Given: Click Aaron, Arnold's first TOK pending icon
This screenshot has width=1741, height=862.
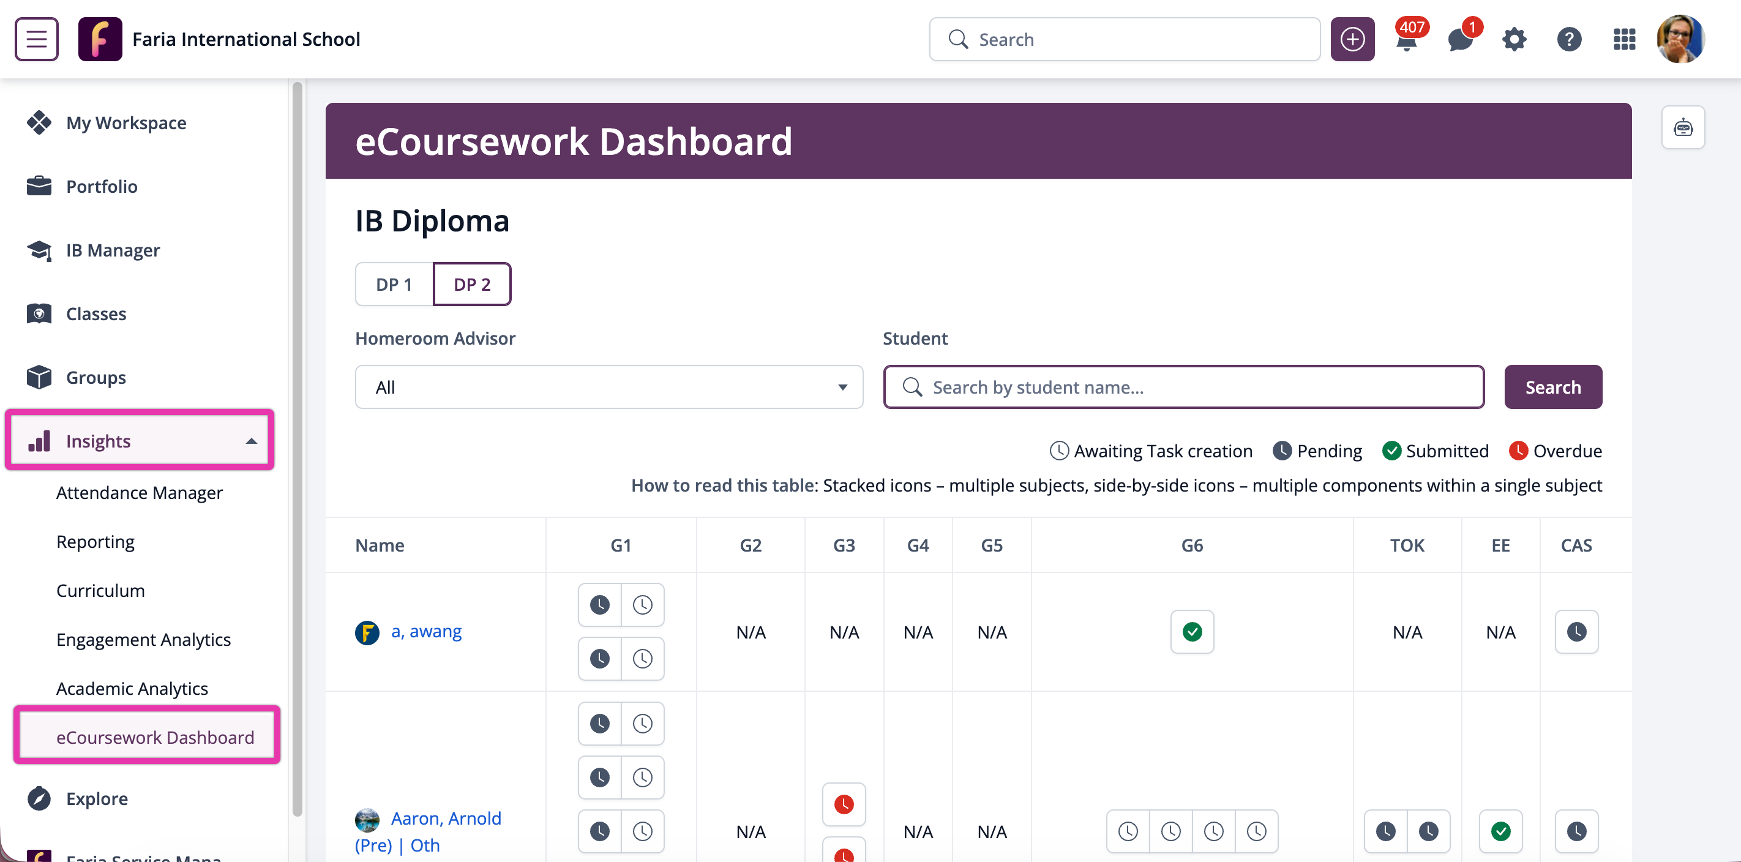Looking at the screenshot, I should pos(1385,831).
